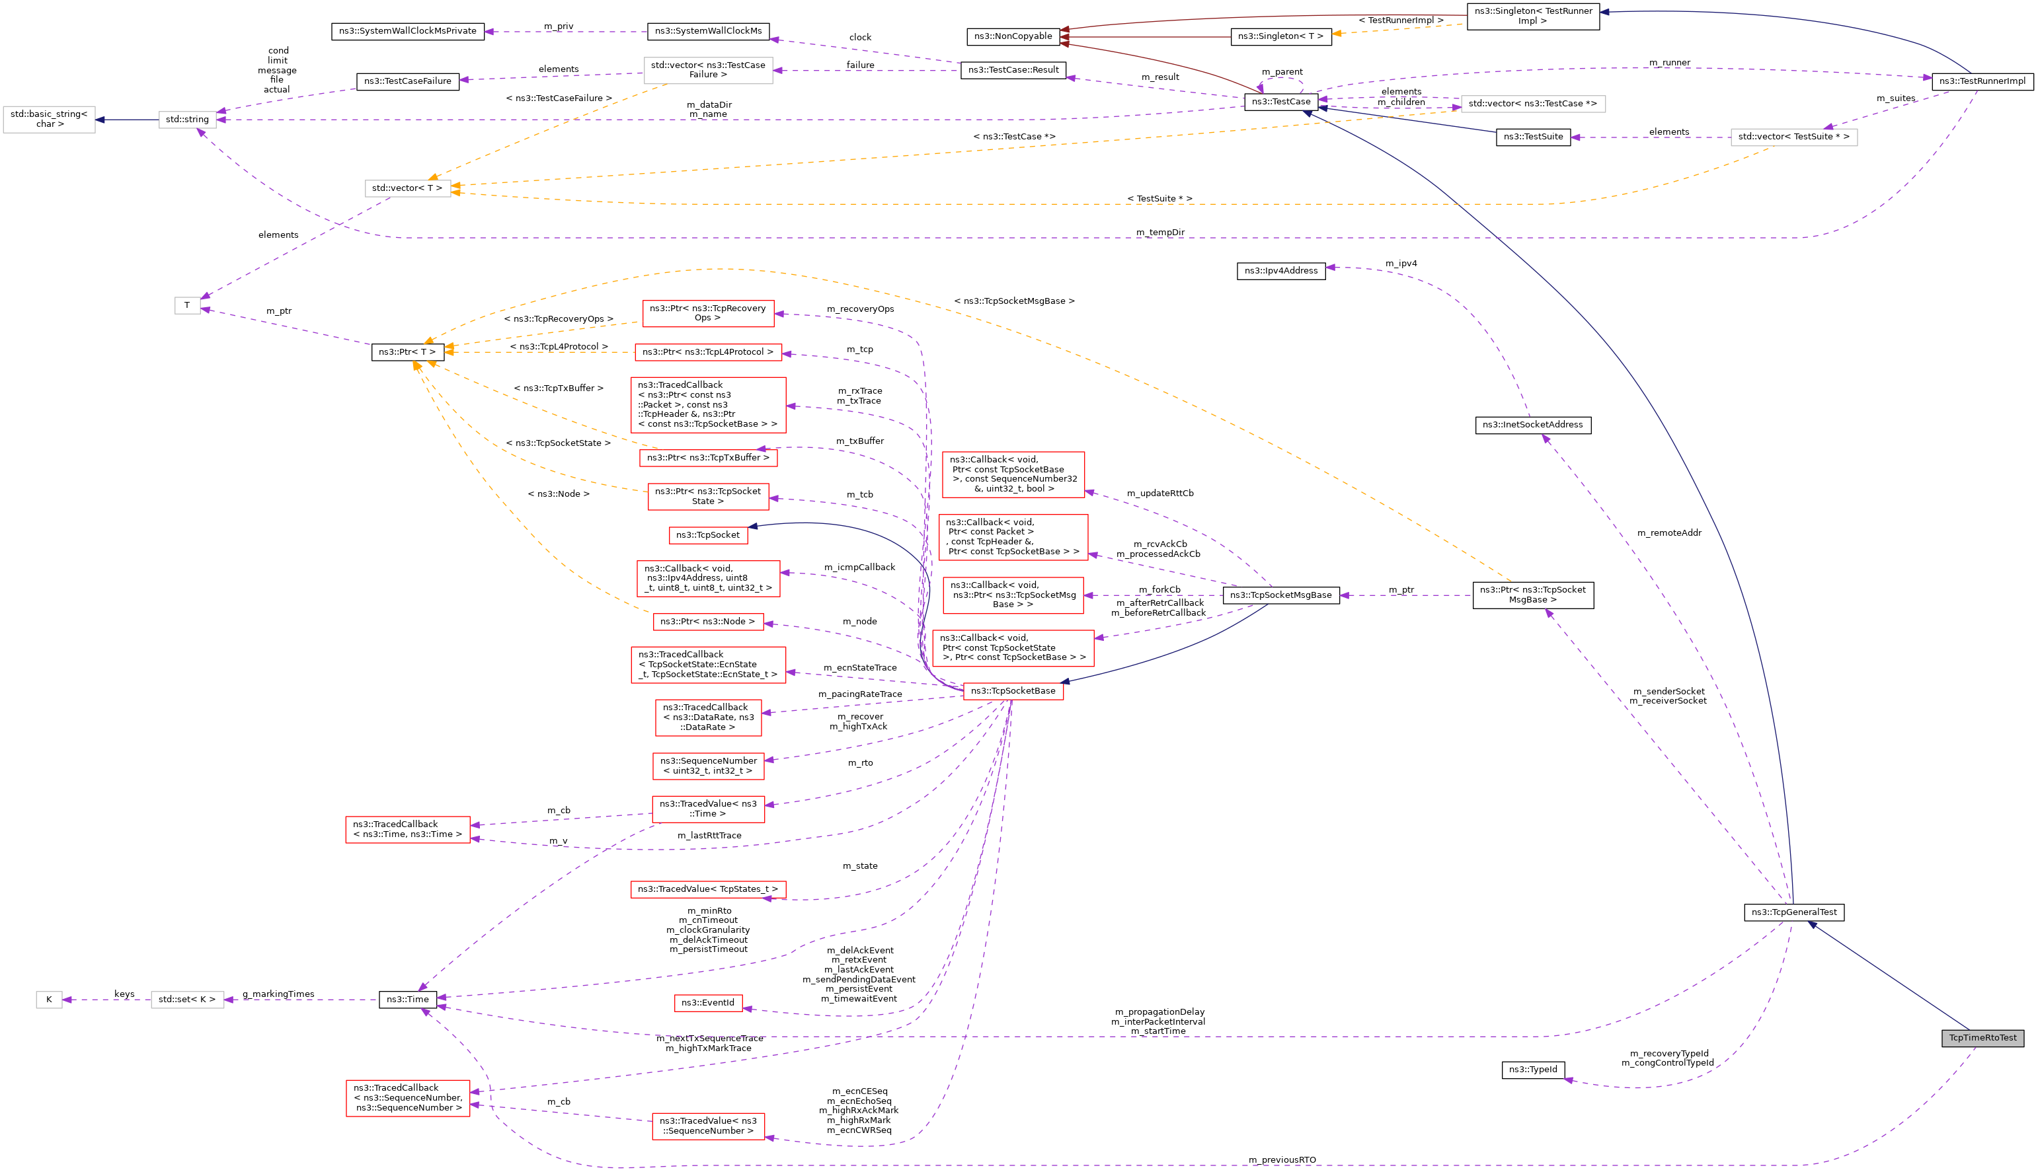The image size is (2038, 1172).
Task: Select the ns3::Ipv4Address node
Action: [x=1280, y=270]
